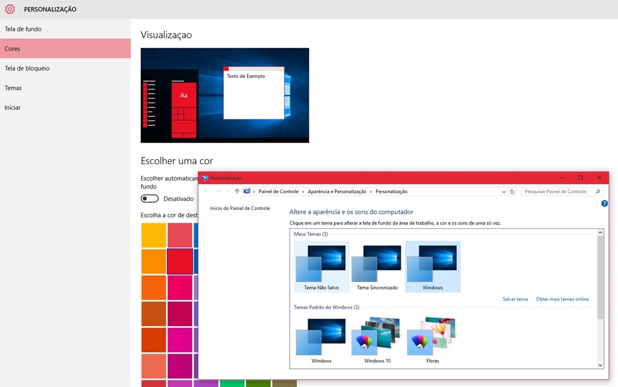Open Tela de bloqueio settings

coord(65,68)
